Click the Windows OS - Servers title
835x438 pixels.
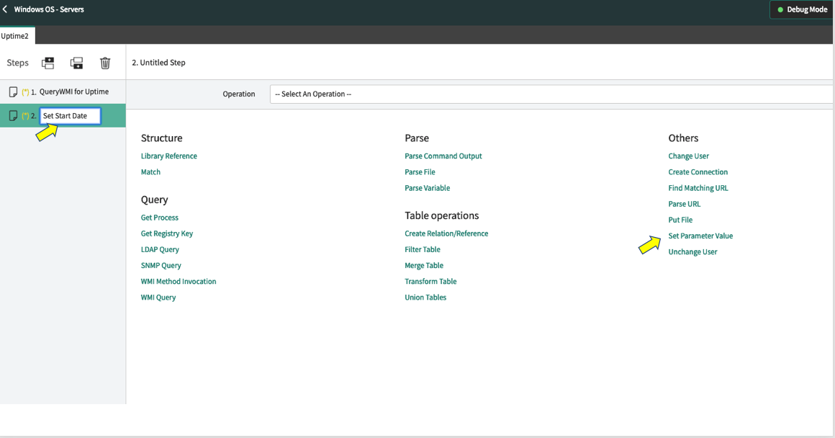(x=49, y=9)
